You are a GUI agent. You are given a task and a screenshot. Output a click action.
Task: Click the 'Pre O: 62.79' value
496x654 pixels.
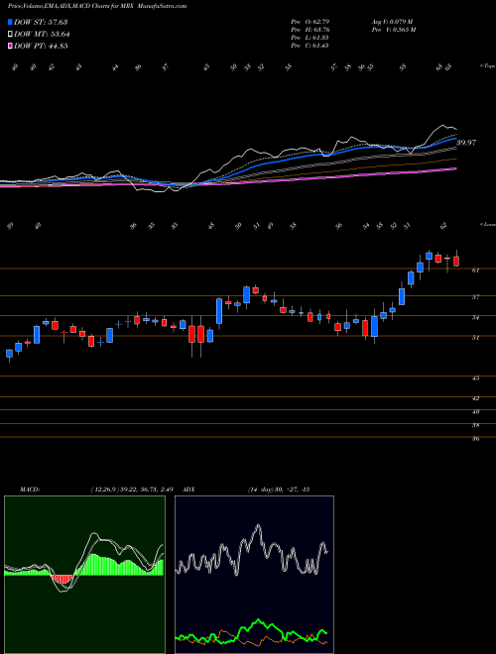pos(310,22)
